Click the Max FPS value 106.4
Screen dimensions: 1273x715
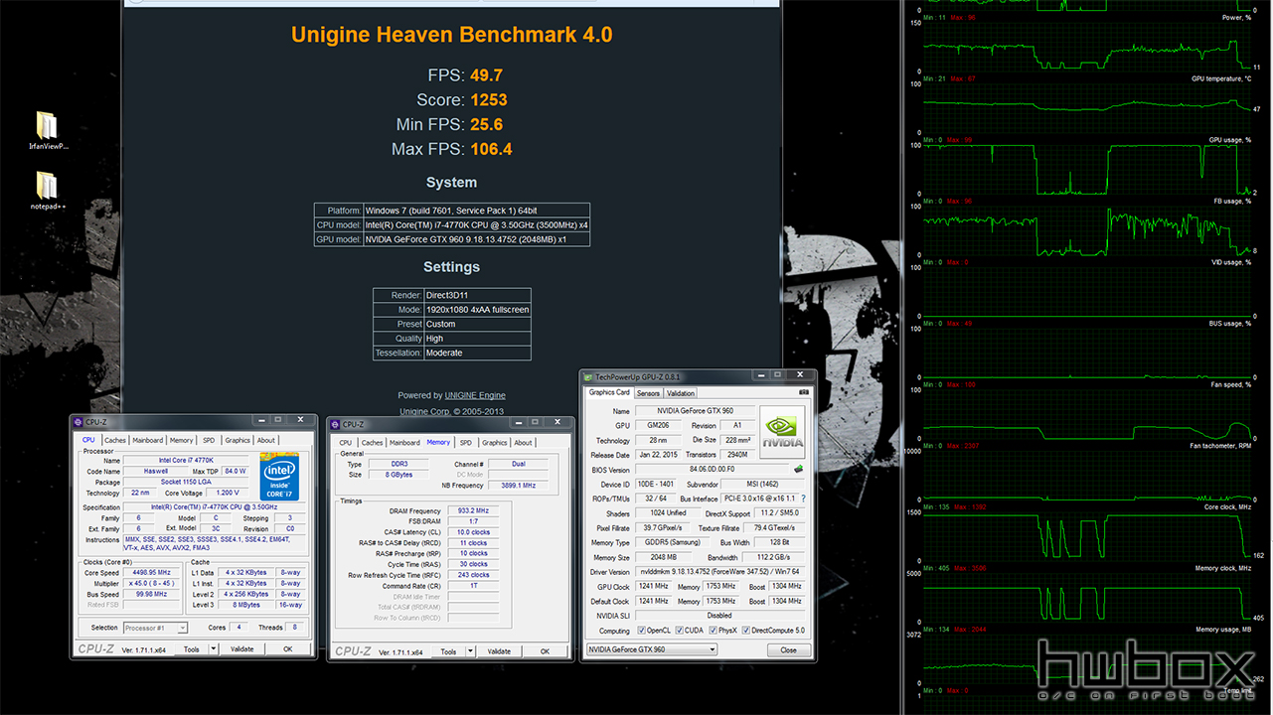492,149
